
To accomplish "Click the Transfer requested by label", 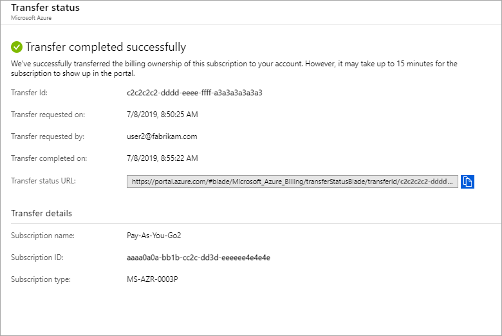I will click(48, 136).
